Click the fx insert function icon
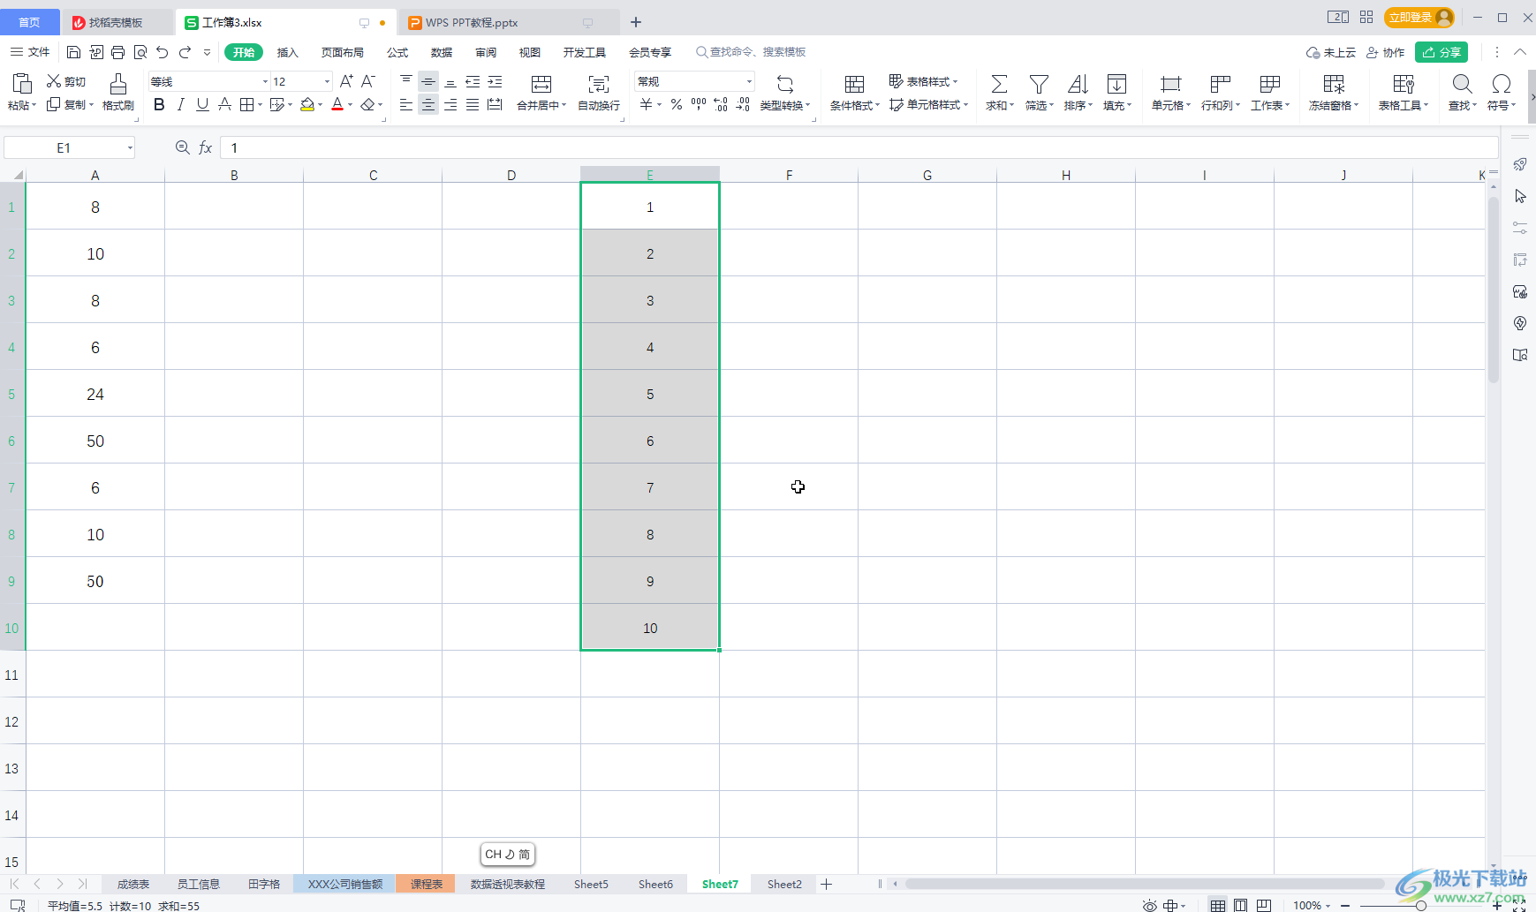Image resolution: width=1536 pixels, height=912 pixels. click(x=206, y=147)
